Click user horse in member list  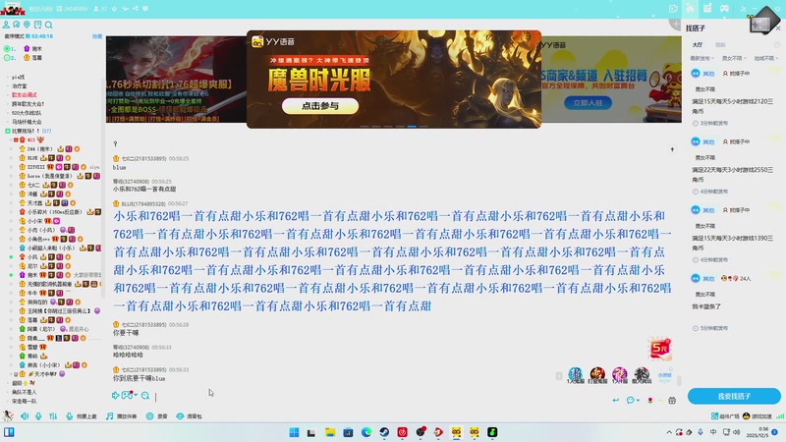point(50,176)
